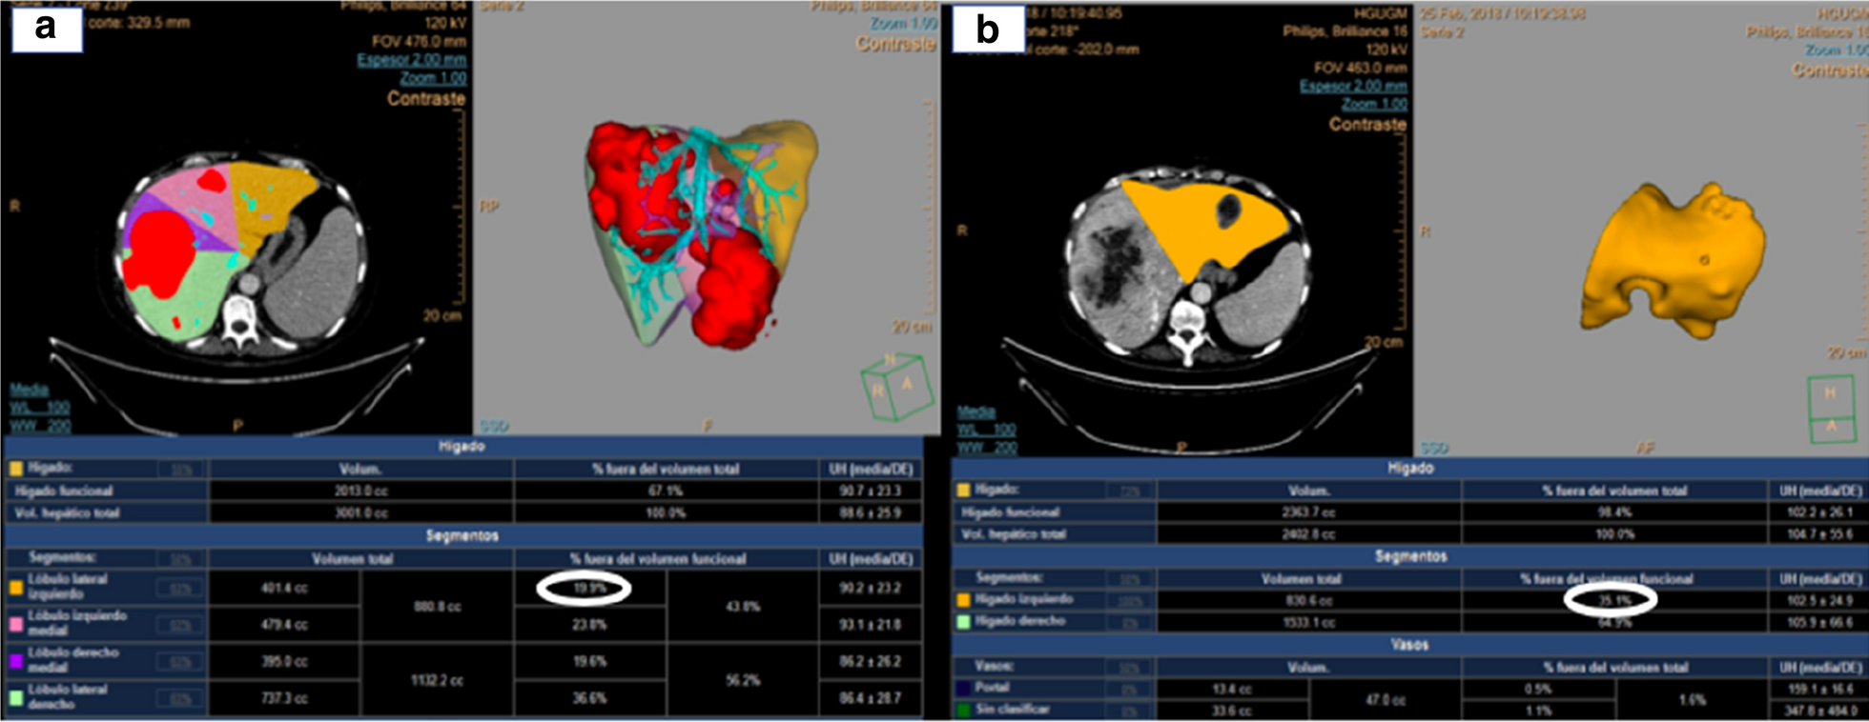Click the Hígado section header in panel a
Screen dimensions: 1869x722
click(x=462, y=446)
